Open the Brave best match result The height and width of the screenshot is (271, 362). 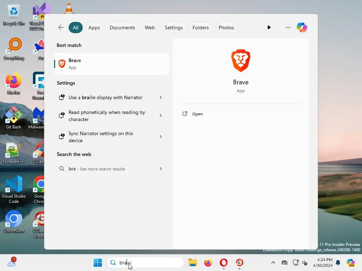point(111,64)
